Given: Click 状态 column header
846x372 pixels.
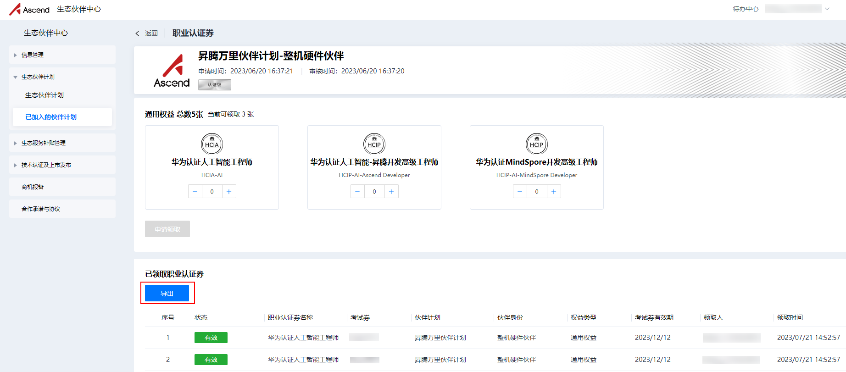Looking at the screenshot, I should (x=201, y=317).
